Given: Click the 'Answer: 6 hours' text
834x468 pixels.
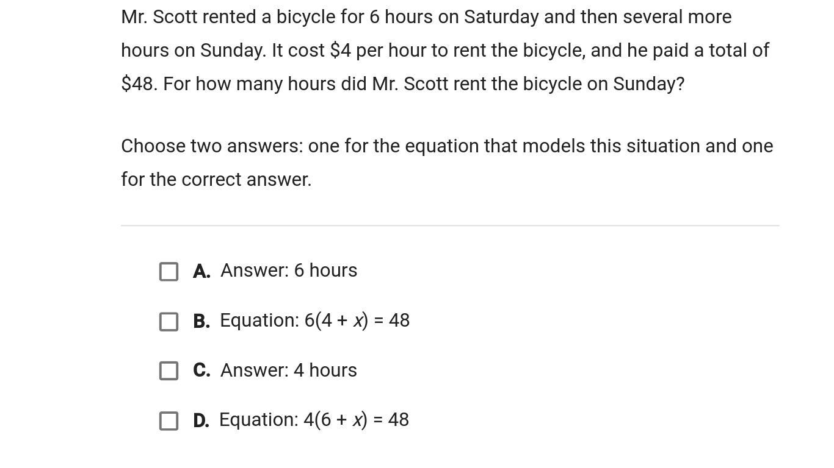Looking at the screenshot, I should (x=289, y=270).
